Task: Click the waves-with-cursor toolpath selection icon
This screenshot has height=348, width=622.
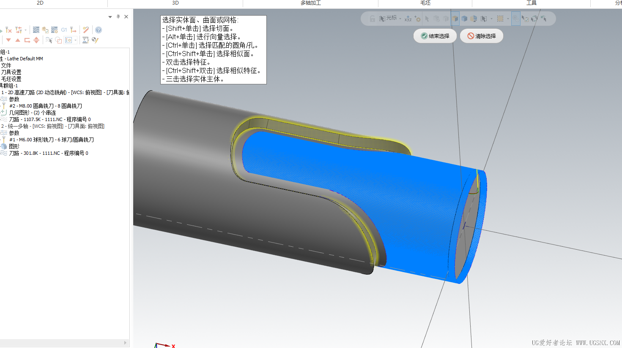Action: point(49,40)
